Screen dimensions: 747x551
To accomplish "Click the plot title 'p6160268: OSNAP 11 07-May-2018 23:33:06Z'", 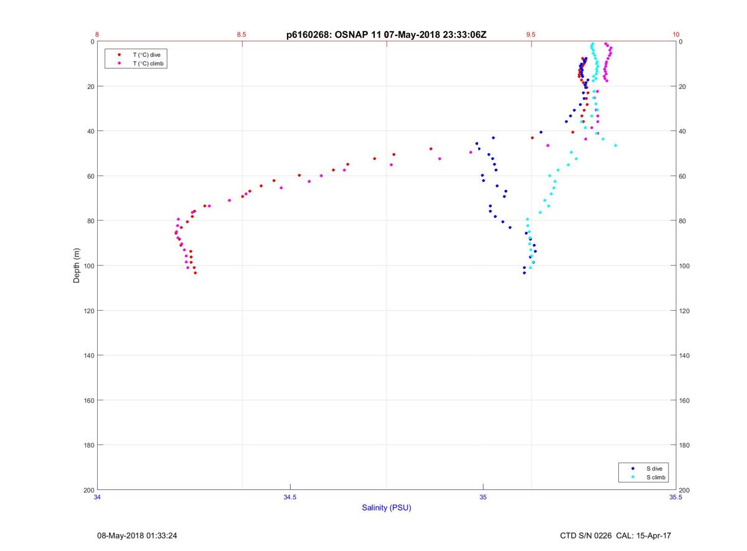I will [x=386, y=35].
